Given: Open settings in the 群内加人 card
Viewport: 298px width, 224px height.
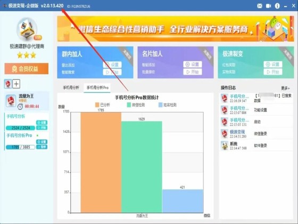Looking at the screenshot, I should (x=112, y=65).
